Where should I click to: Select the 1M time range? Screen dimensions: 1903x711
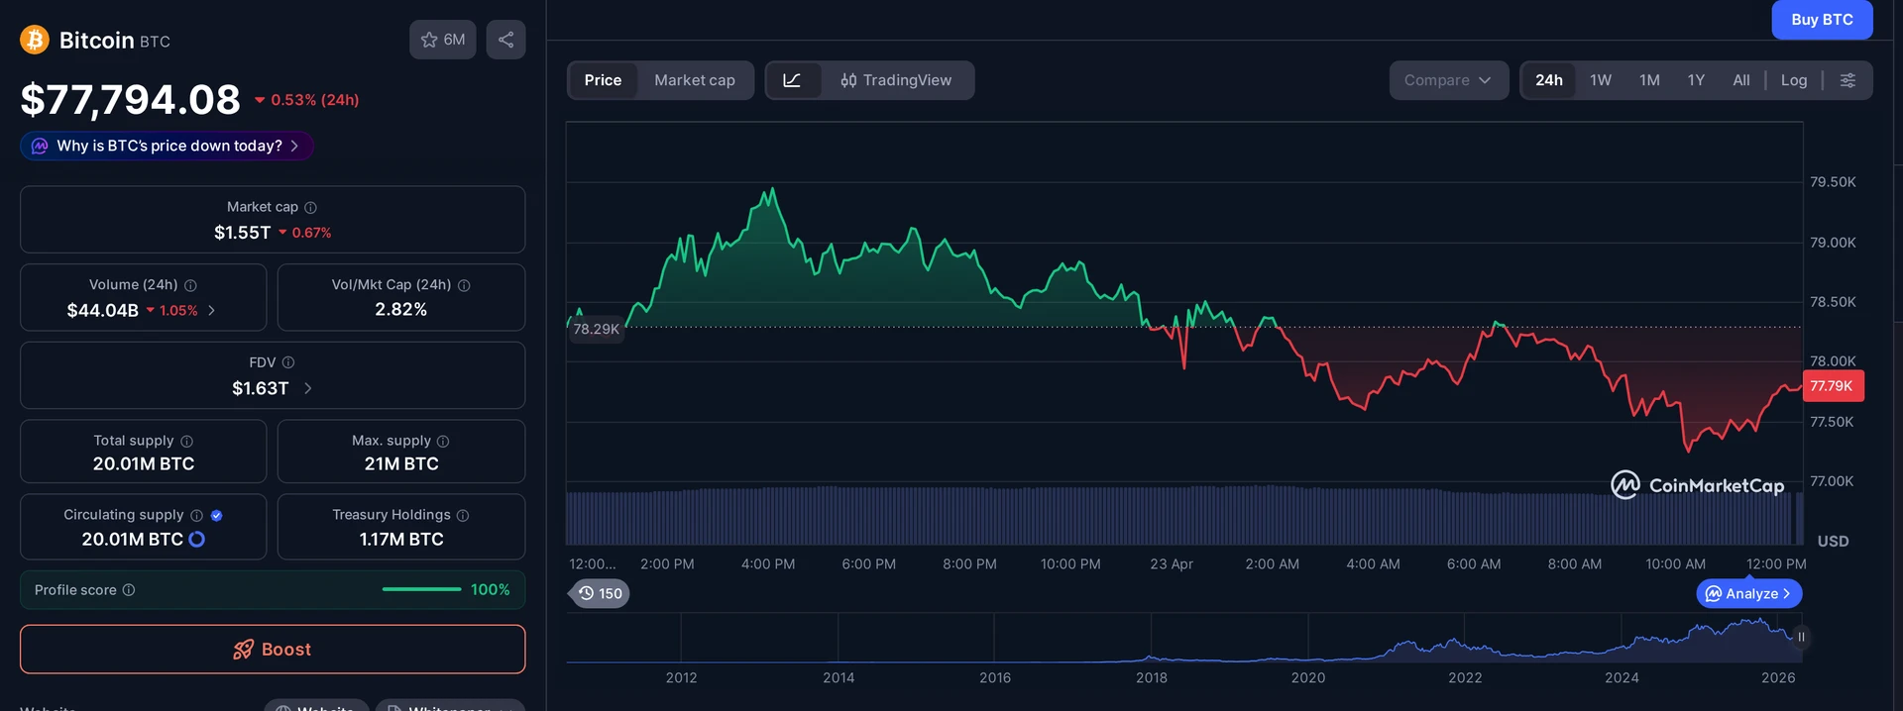1649,80
